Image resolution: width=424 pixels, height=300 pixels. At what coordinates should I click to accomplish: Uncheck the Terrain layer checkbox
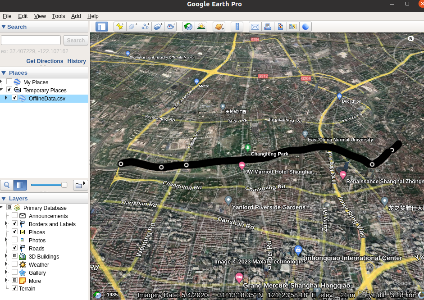click(x=14, y=288)
